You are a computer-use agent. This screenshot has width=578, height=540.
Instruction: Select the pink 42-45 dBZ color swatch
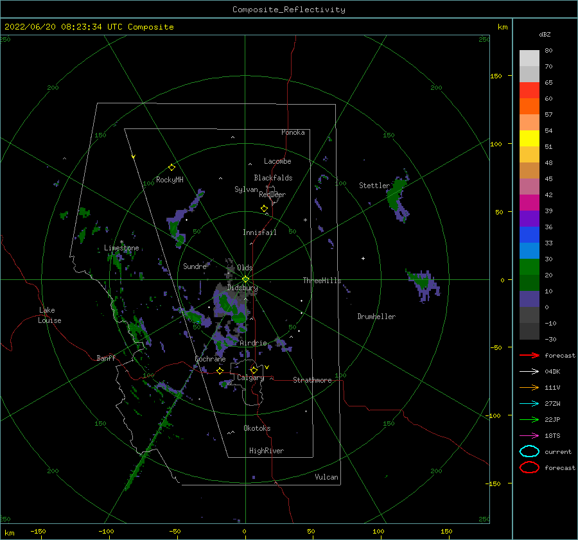tap(529, 186)
